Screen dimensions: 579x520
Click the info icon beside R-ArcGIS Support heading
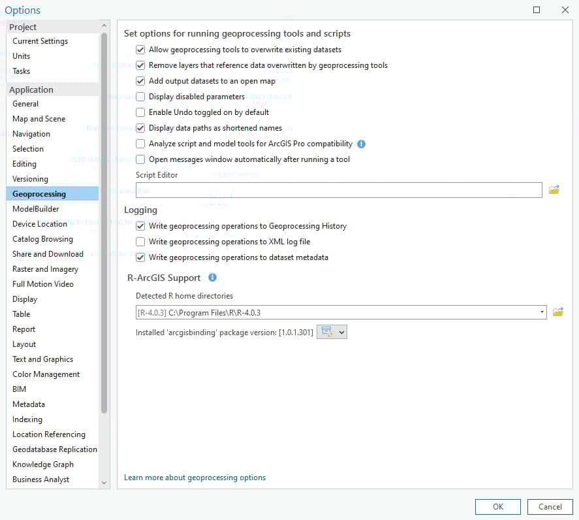click(x=212, y=277)
